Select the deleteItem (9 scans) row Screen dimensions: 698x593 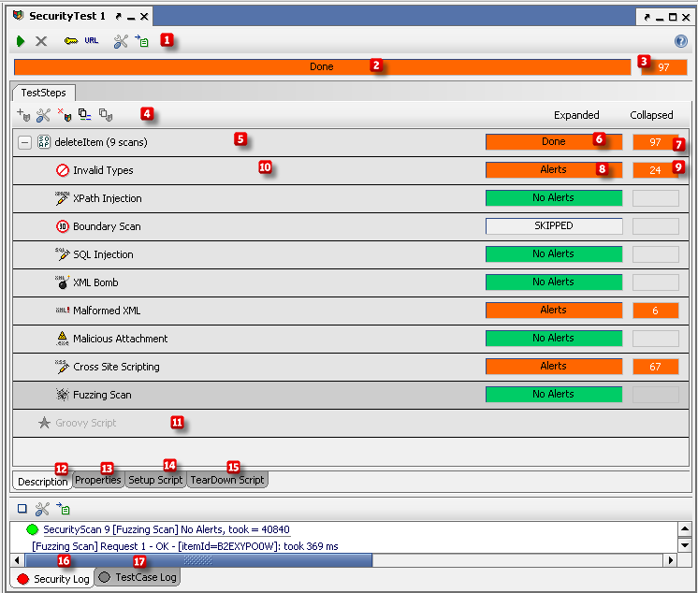[351, 142]
